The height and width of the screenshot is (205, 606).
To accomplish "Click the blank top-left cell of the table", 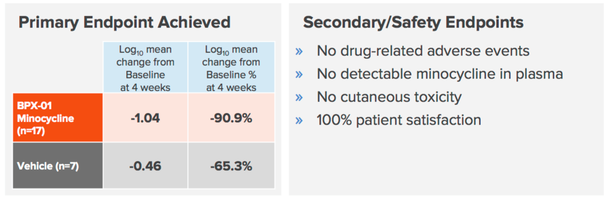I will click(57, 68).
